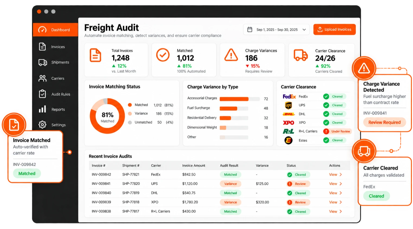Expand INV-009842 row via View chevron
413x229 pixels.
tap(341, 175)
